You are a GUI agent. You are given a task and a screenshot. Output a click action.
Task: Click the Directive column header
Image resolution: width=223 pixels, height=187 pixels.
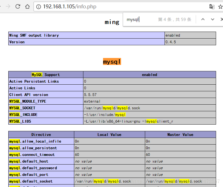tap(41, 135)
